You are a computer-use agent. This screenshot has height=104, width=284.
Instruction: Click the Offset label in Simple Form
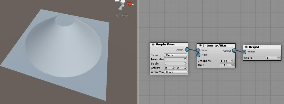155,68
